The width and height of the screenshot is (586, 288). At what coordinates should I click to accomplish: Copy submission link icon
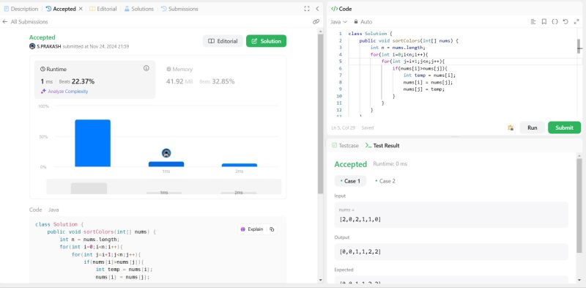[x=316, y=22]
